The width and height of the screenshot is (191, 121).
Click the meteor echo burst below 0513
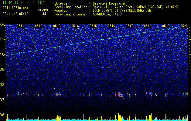coord(59,94)
